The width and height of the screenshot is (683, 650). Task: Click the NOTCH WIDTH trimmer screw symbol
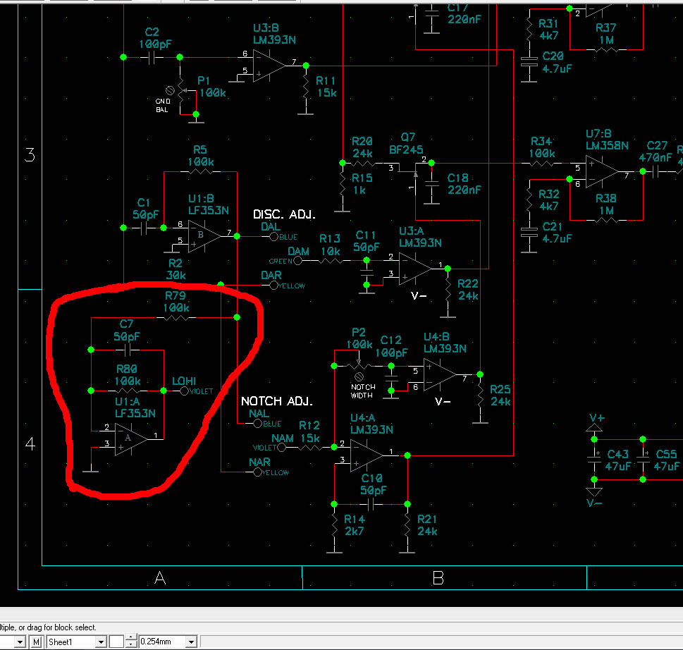[x=359, y=376]
